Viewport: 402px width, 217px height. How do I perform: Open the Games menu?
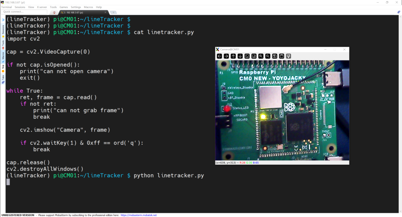click(x=64, y=7)
